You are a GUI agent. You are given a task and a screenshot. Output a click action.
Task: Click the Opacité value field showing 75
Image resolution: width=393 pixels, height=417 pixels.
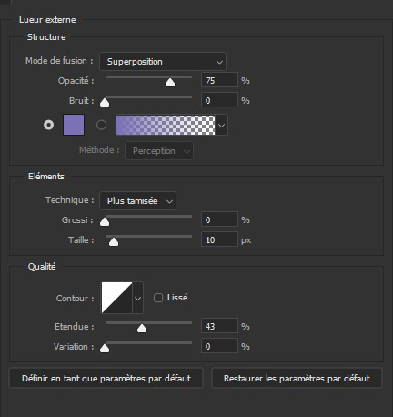(x=219, y=81)
